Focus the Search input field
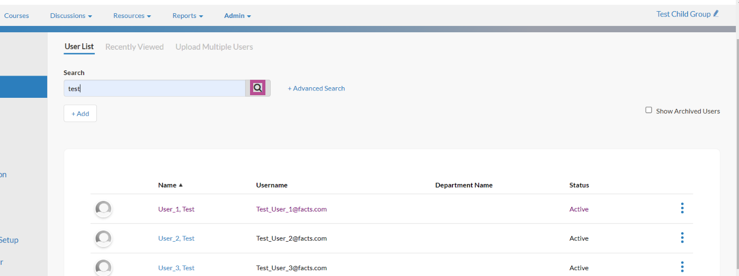739x276 pixels. 154,88
